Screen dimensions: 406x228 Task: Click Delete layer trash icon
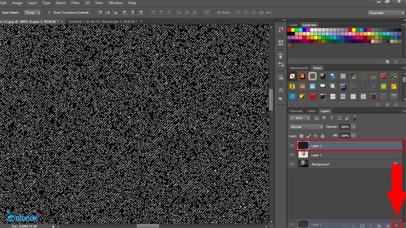[396, 225]
